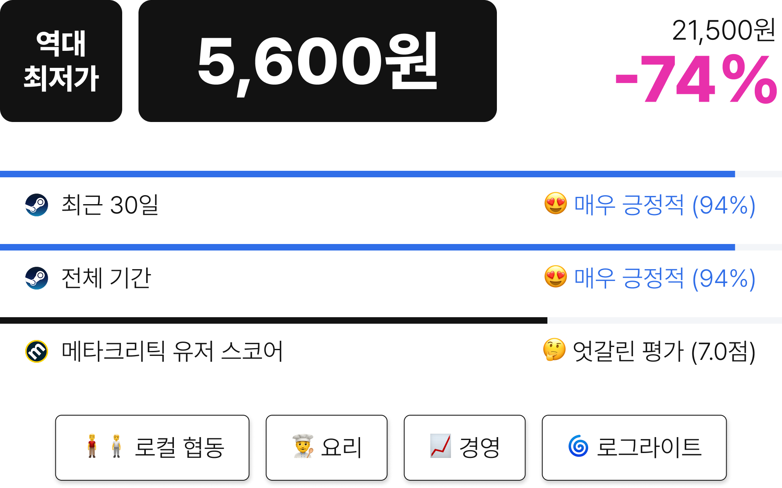Image resolution: width=782 pixels, height=488 pixels.
Task: Open all-time 매우 긍정적 (94%) review link
Action: 665,278
